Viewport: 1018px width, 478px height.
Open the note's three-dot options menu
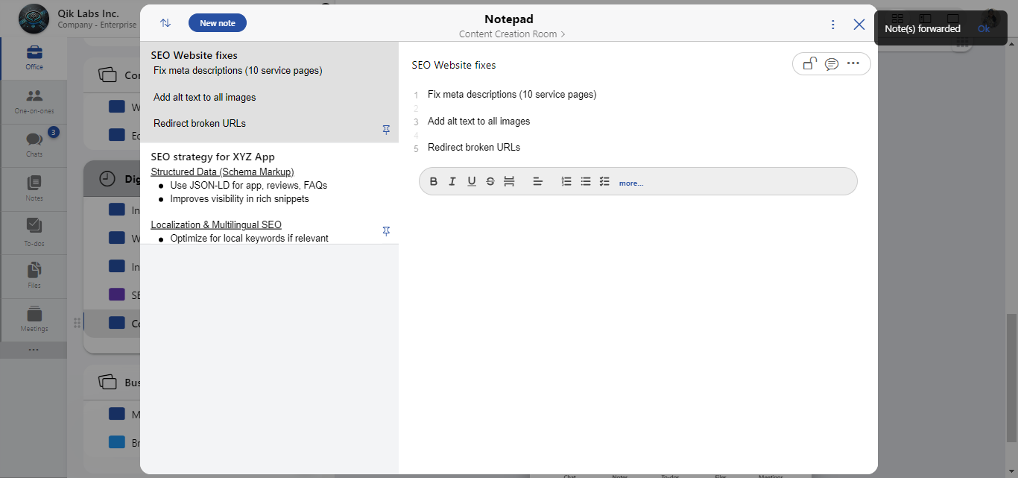click(x=853, y=63)
